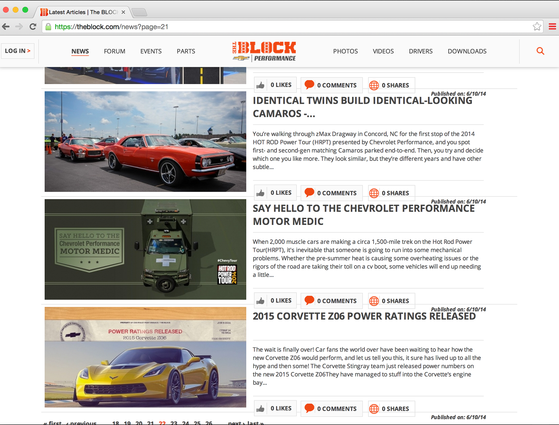Click the LOG IN button
559x425 pixels.
17,51
